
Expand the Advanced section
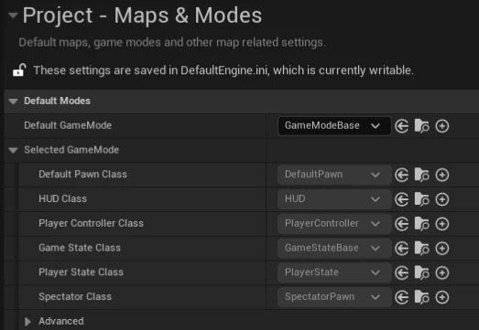[x=27, y=321]
